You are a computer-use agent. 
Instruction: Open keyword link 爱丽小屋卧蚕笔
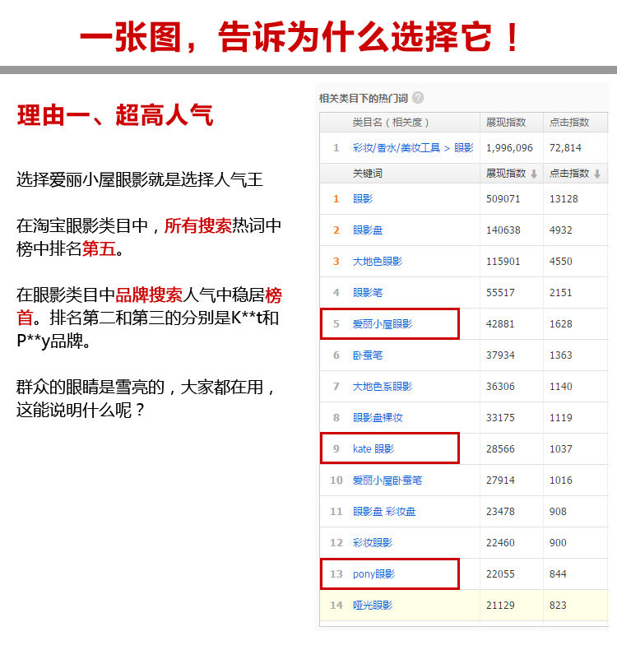coord(387,481)
